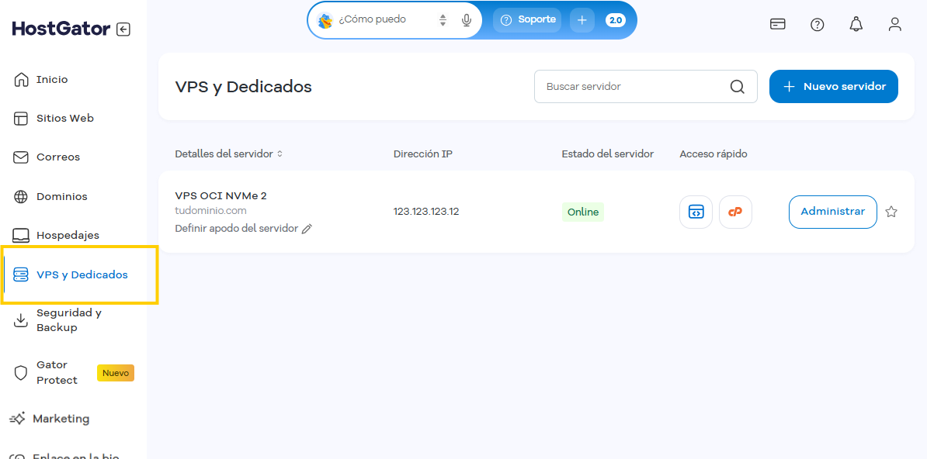Click the search magnifier icon
The height and width of the screenshot is (459, 927).
pos(737,87)
